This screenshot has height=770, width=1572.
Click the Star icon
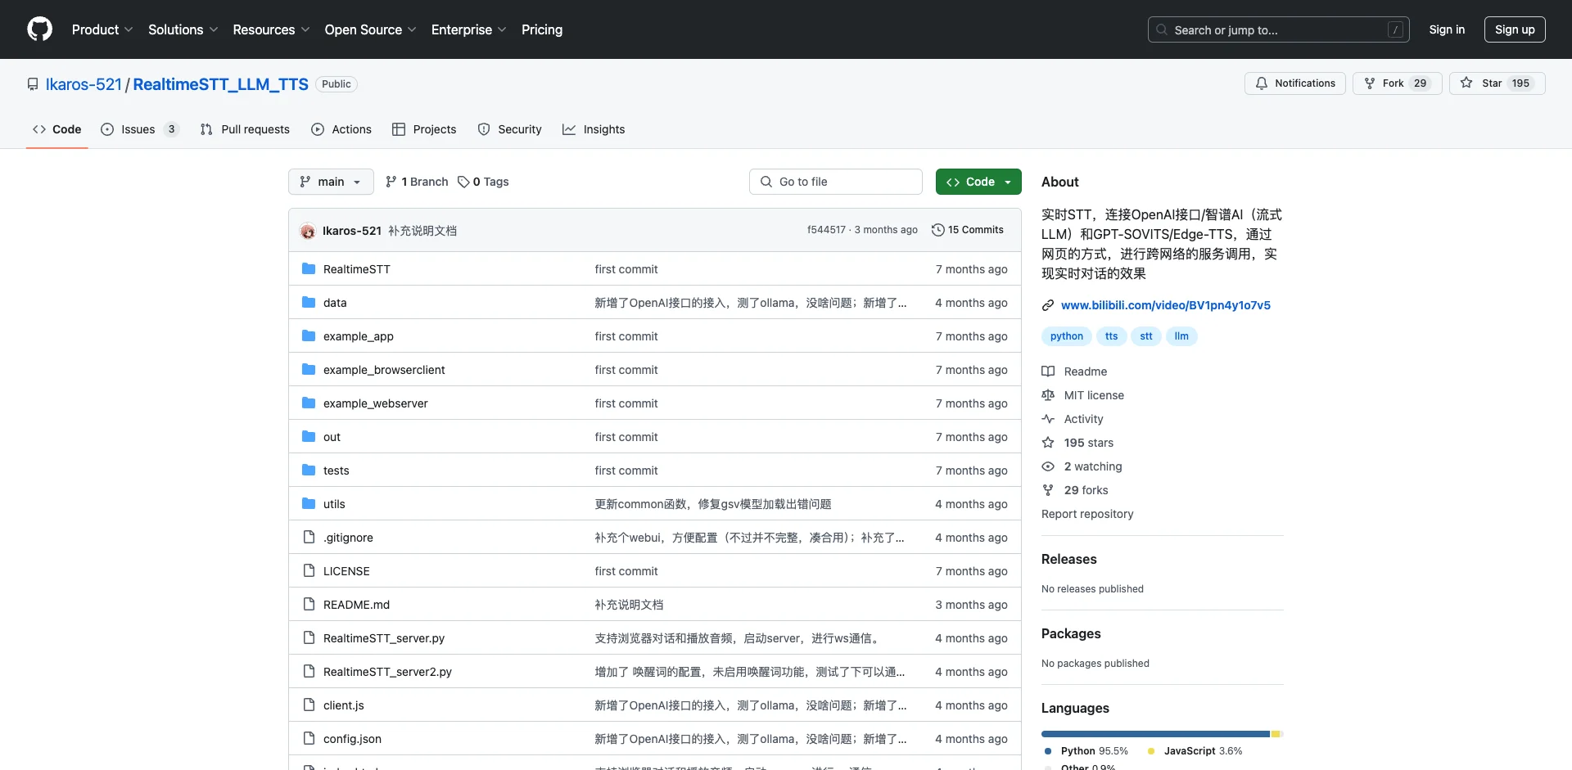[x=1466, y=83]
